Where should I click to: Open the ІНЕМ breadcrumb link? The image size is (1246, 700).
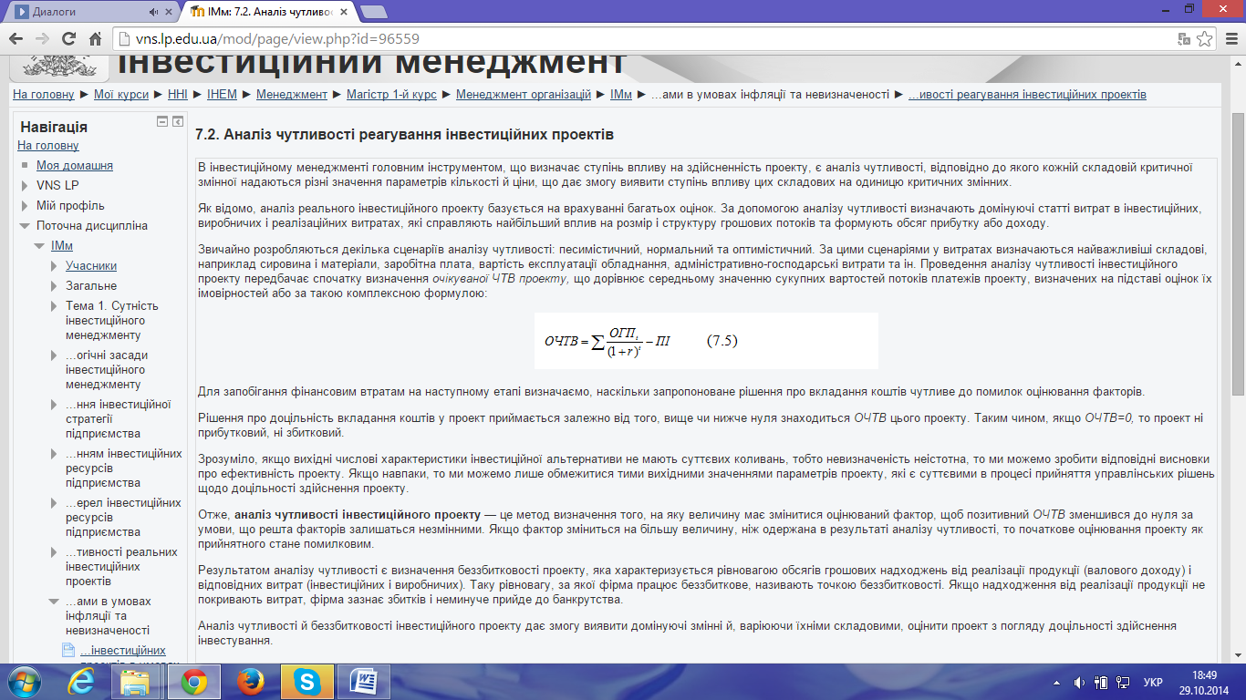[222, 95]
